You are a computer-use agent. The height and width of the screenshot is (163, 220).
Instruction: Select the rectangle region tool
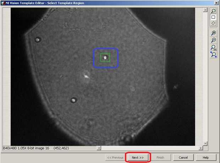click(x=213, y=17)
